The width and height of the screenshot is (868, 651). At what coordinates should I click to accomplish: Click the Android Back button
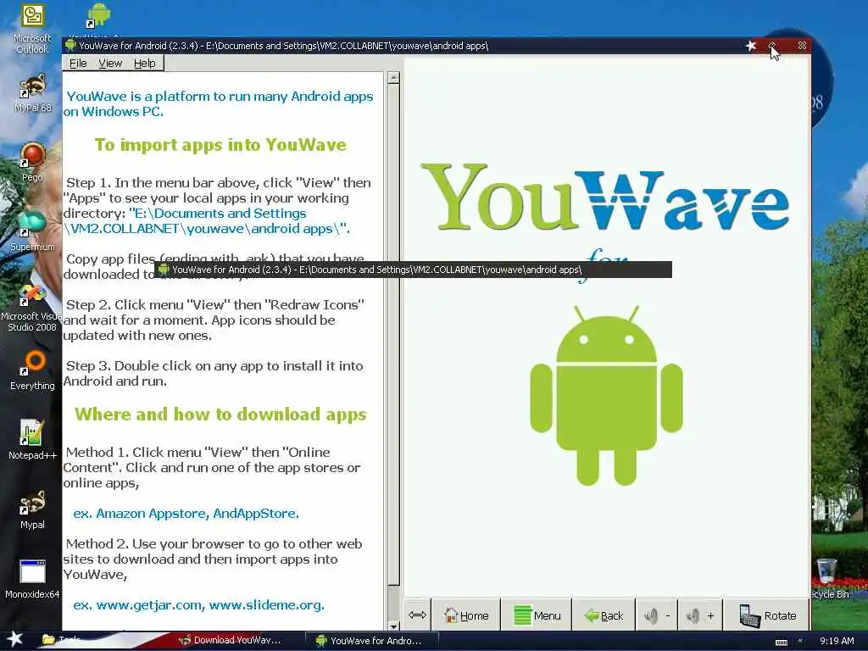(604, 615)
